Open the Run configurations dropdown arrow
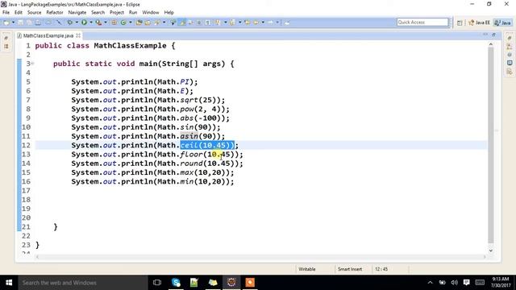 (x=91, y=23)
